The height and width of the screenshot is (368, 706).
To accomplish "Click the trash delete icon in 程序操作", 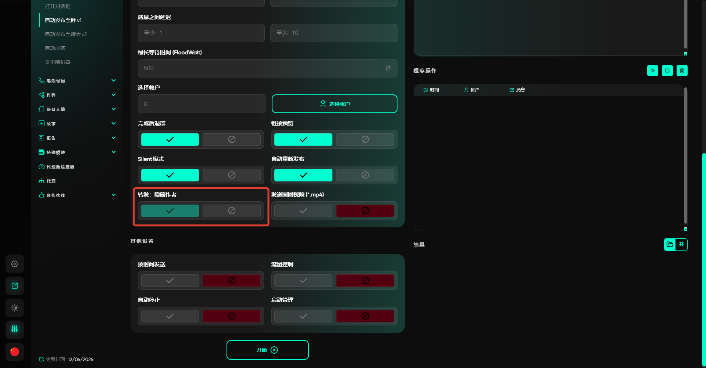I will click(x=682, y=71).
